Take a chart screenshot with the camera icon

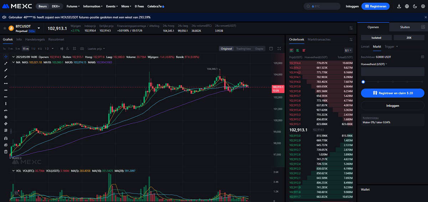pyautogui.click(x=82, y=48)
